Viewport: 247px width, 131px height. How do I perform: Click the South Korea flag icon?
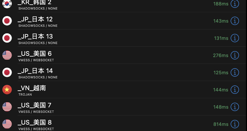pyautogui.click(x=7, y=4)
